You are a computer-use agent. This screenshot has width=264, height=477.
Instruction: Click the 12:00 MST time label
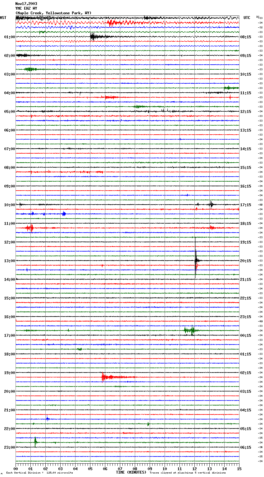pyautogui.click(x=10, y=242)
